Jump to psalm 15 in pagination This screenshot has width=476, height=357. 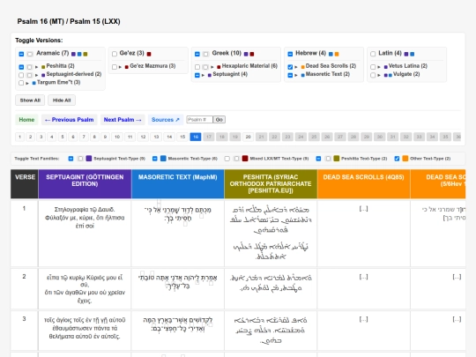point(182,137)
